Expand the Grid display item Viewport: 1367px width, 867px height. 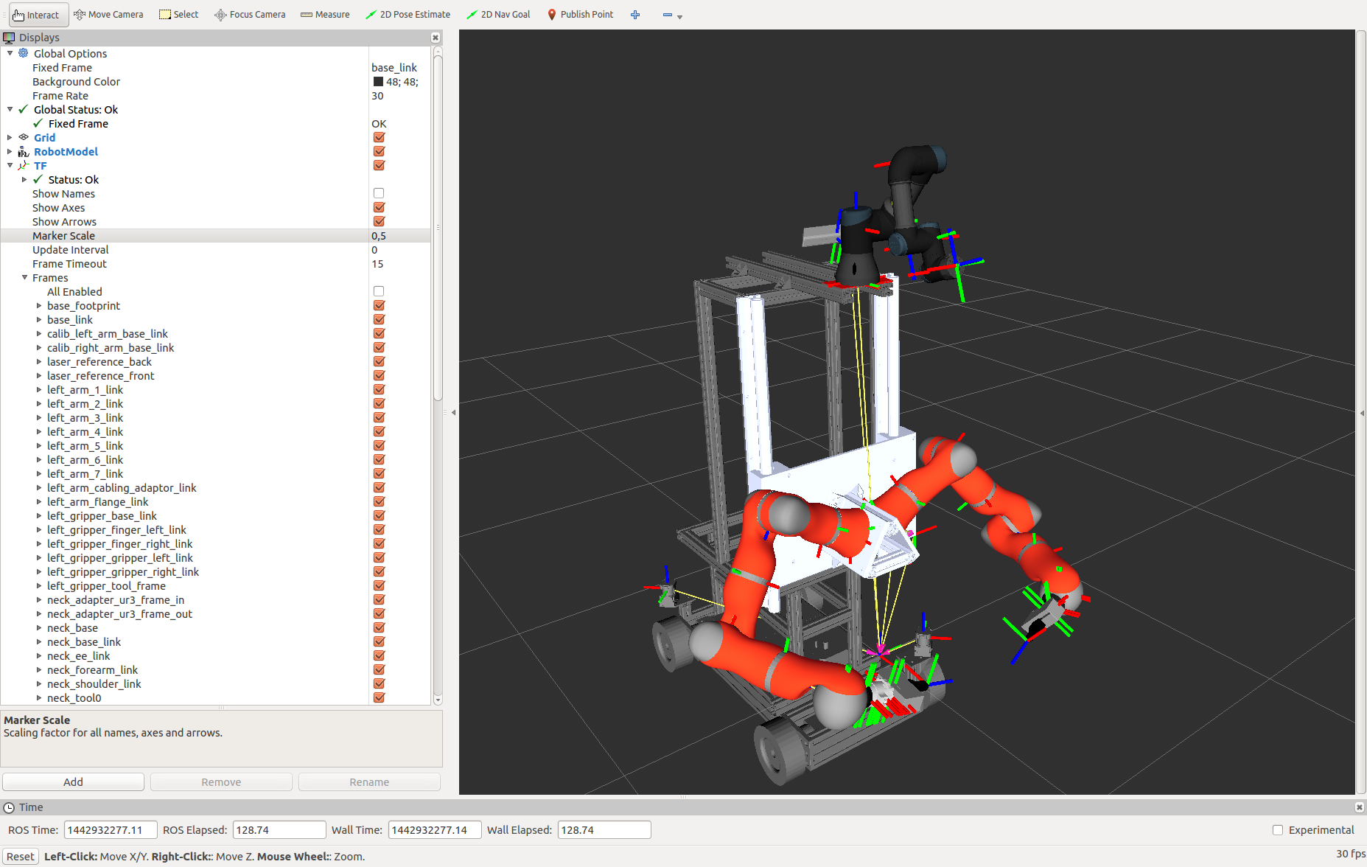(10, 138)
